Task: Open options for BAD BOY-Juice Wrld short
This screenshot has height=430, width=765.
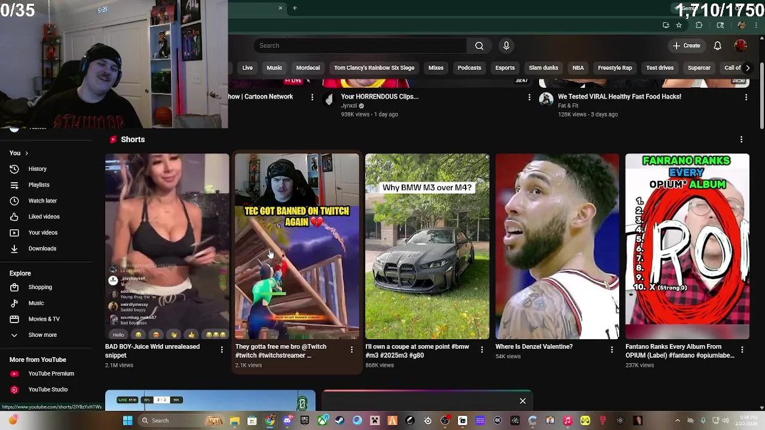Action: (222, 350)
